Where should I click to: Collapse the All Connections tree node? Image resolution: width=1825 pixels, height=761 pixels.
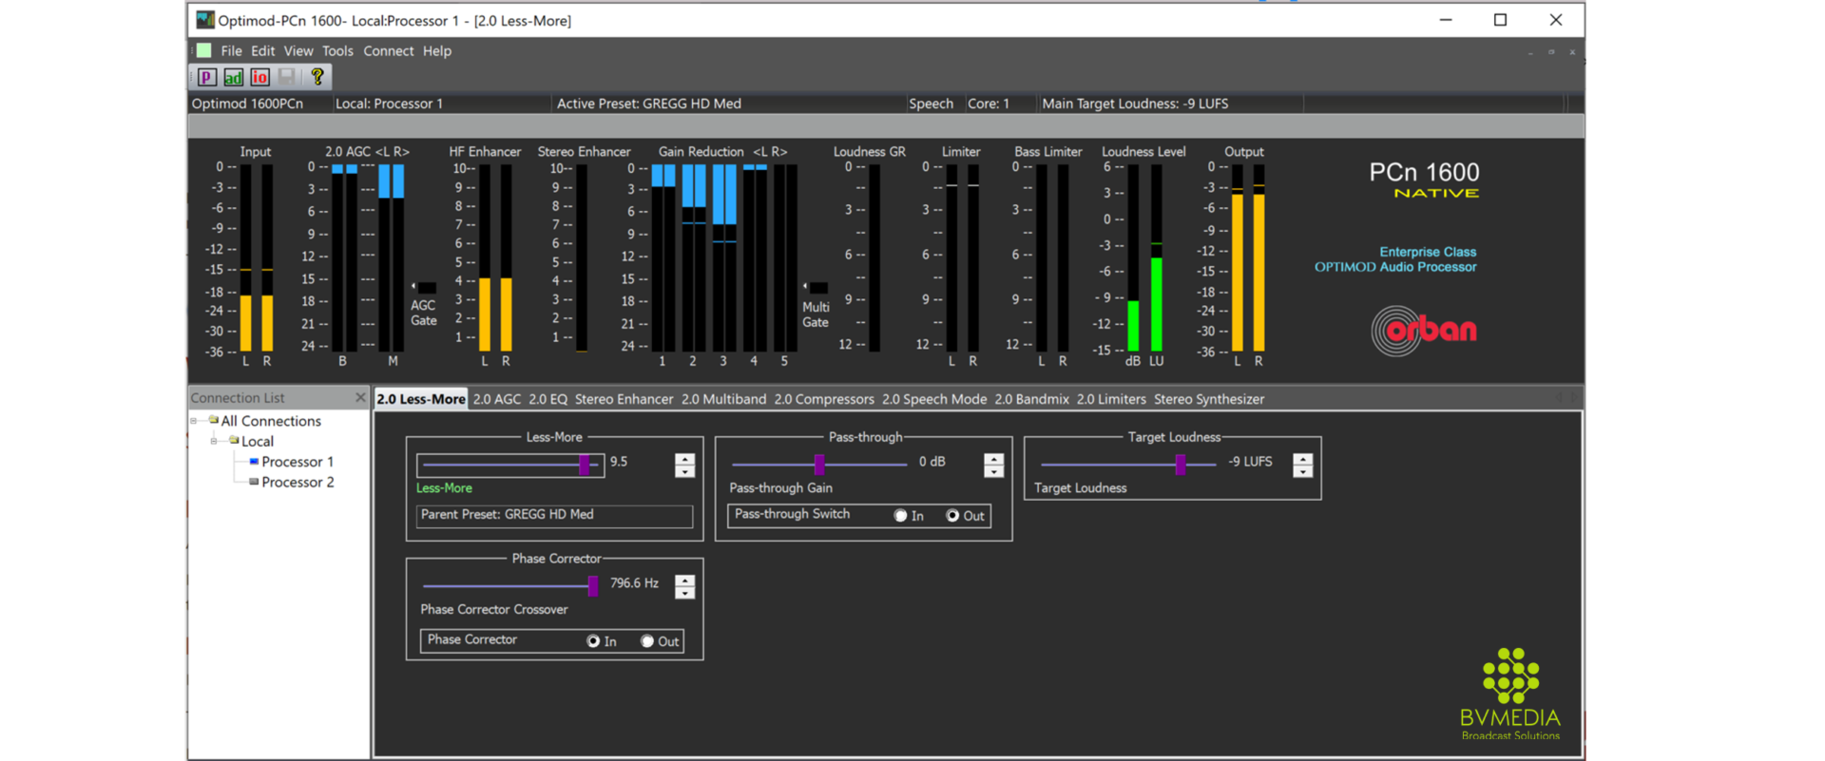pos(194,421)
